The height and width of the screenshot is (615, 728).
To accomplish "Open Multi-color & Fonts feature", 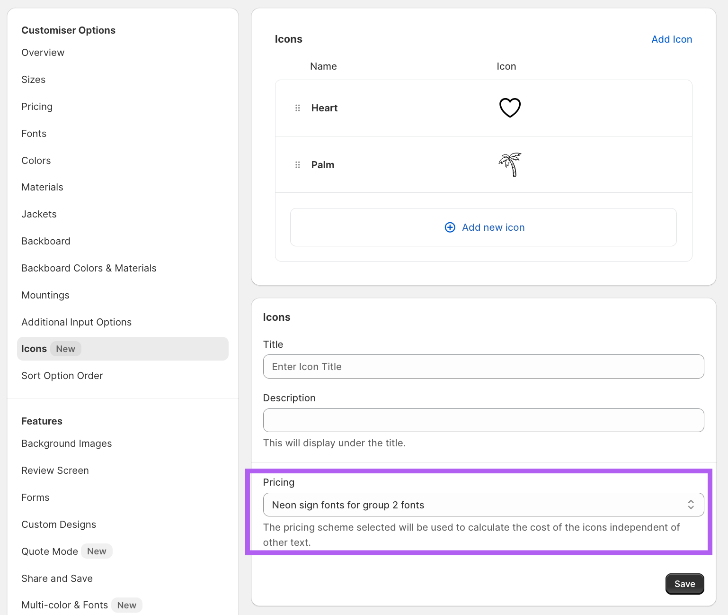I will coord(65,605).
